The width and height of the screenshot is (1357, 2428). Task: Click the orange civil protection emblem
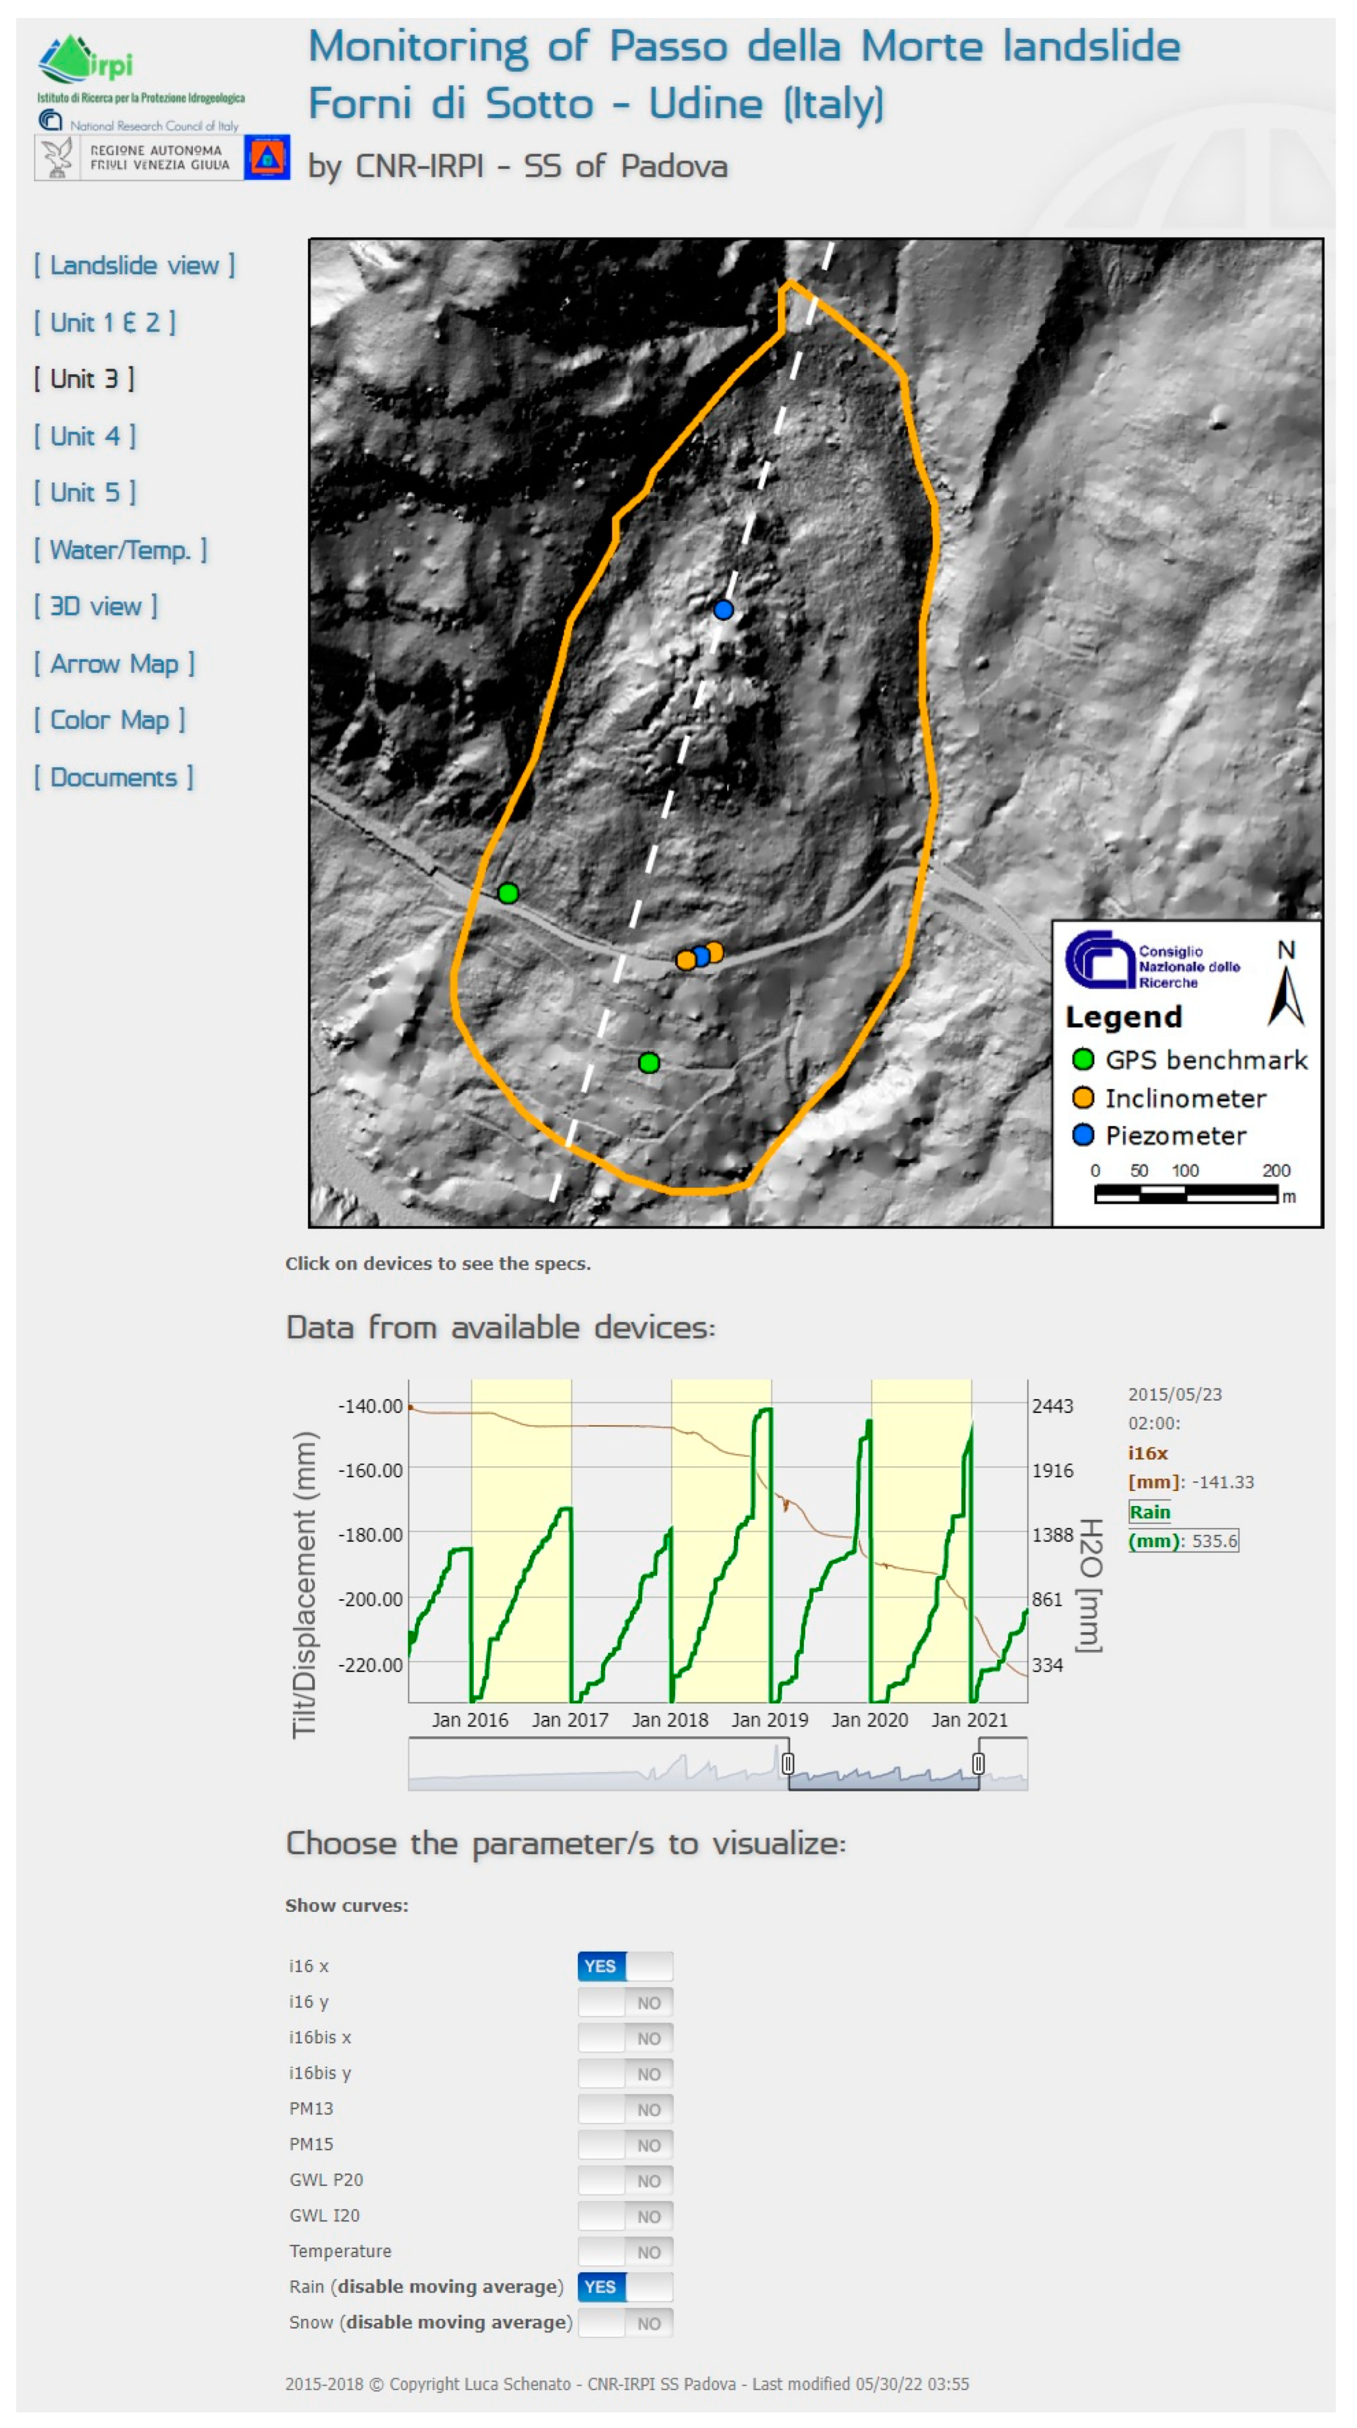[267, 158]
